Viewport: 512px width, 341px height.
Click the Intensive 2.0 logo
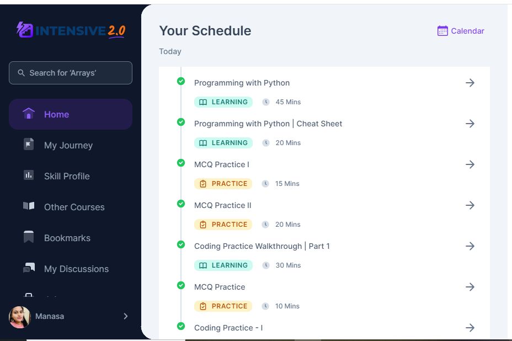click(71, 31)
